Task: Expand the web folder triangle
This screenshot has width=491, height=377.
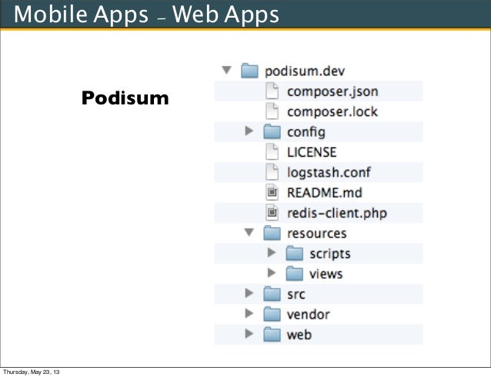Action: click(249, 333)
